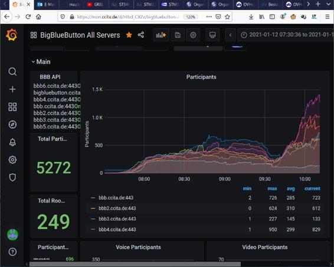Open Firefox hamburger menu

[x=328, y=17]
